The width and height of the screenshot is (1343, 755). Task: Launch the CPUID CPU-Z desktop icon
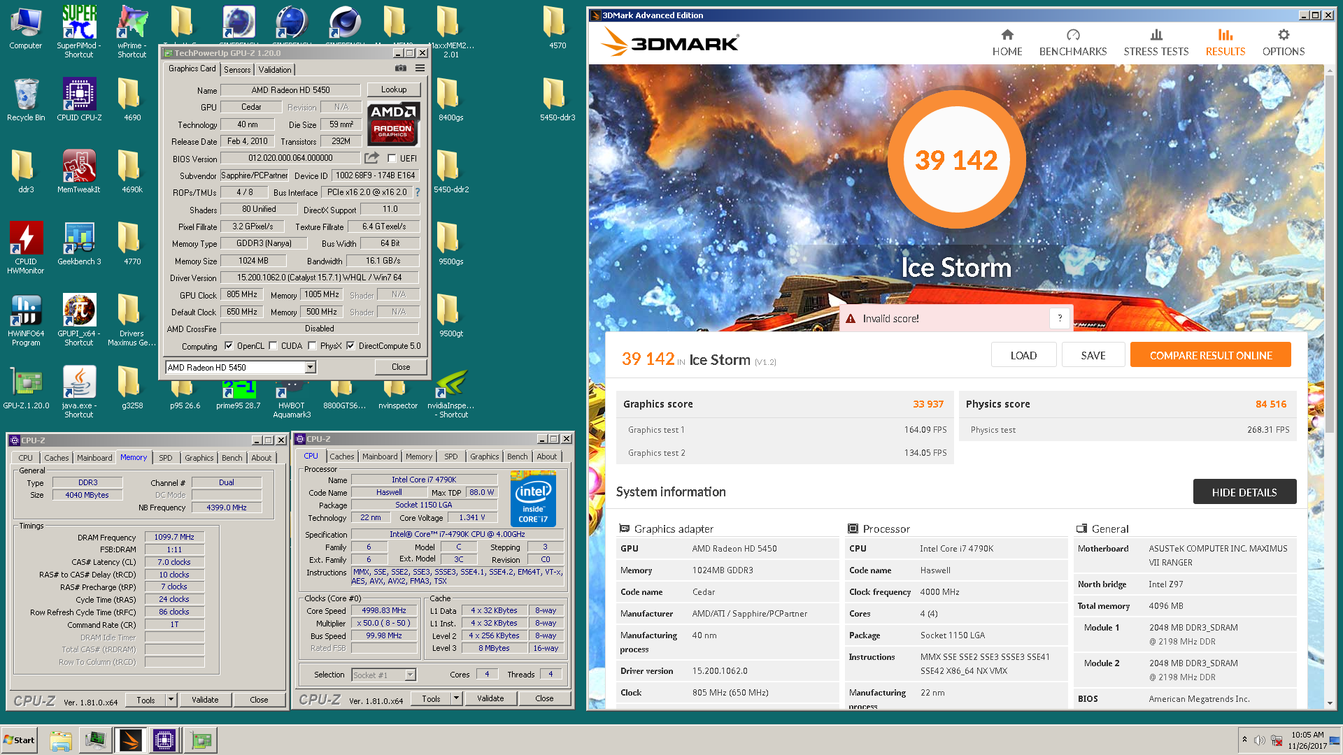[79, 100]
